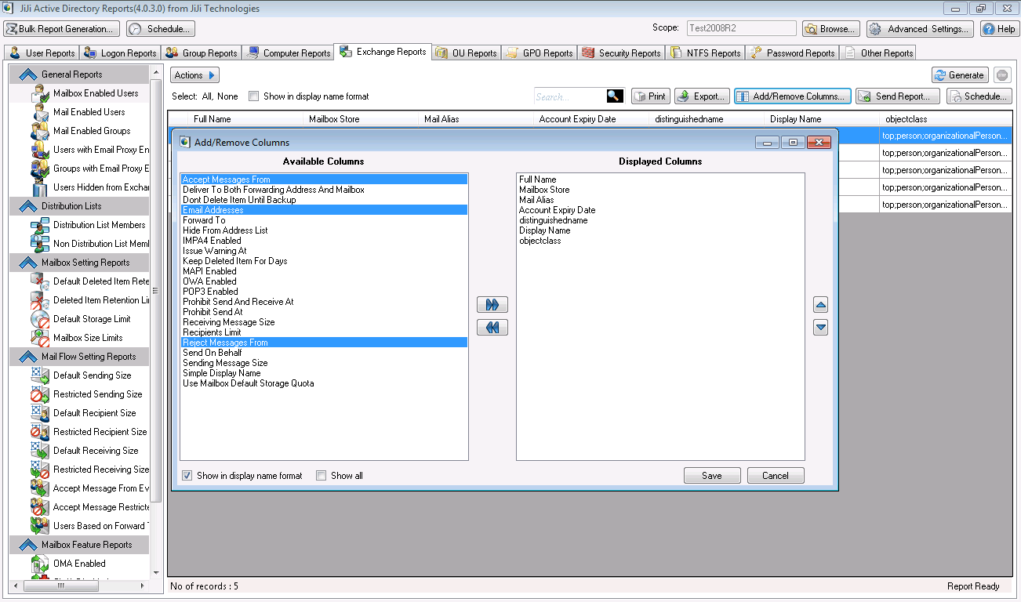Click Restricted Receiving Size icon

click(x=41, y=470)
